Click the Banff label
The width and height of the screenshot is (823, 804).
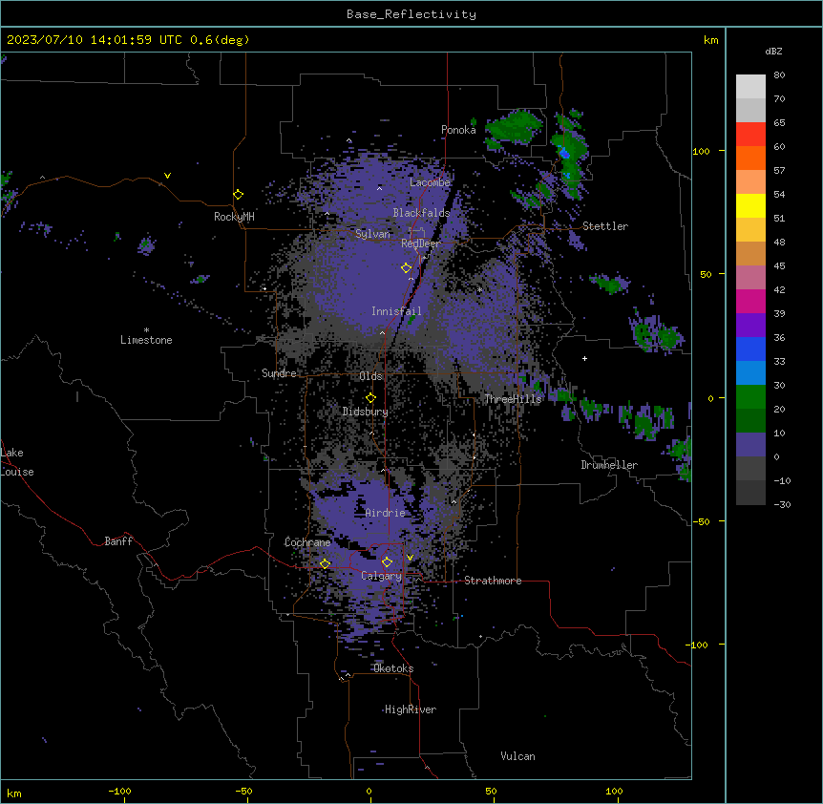[x=118, y=541]
